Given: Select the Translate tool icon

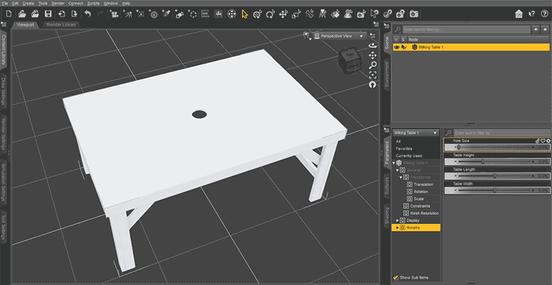Looking at the screenshot, I should 283,14.
